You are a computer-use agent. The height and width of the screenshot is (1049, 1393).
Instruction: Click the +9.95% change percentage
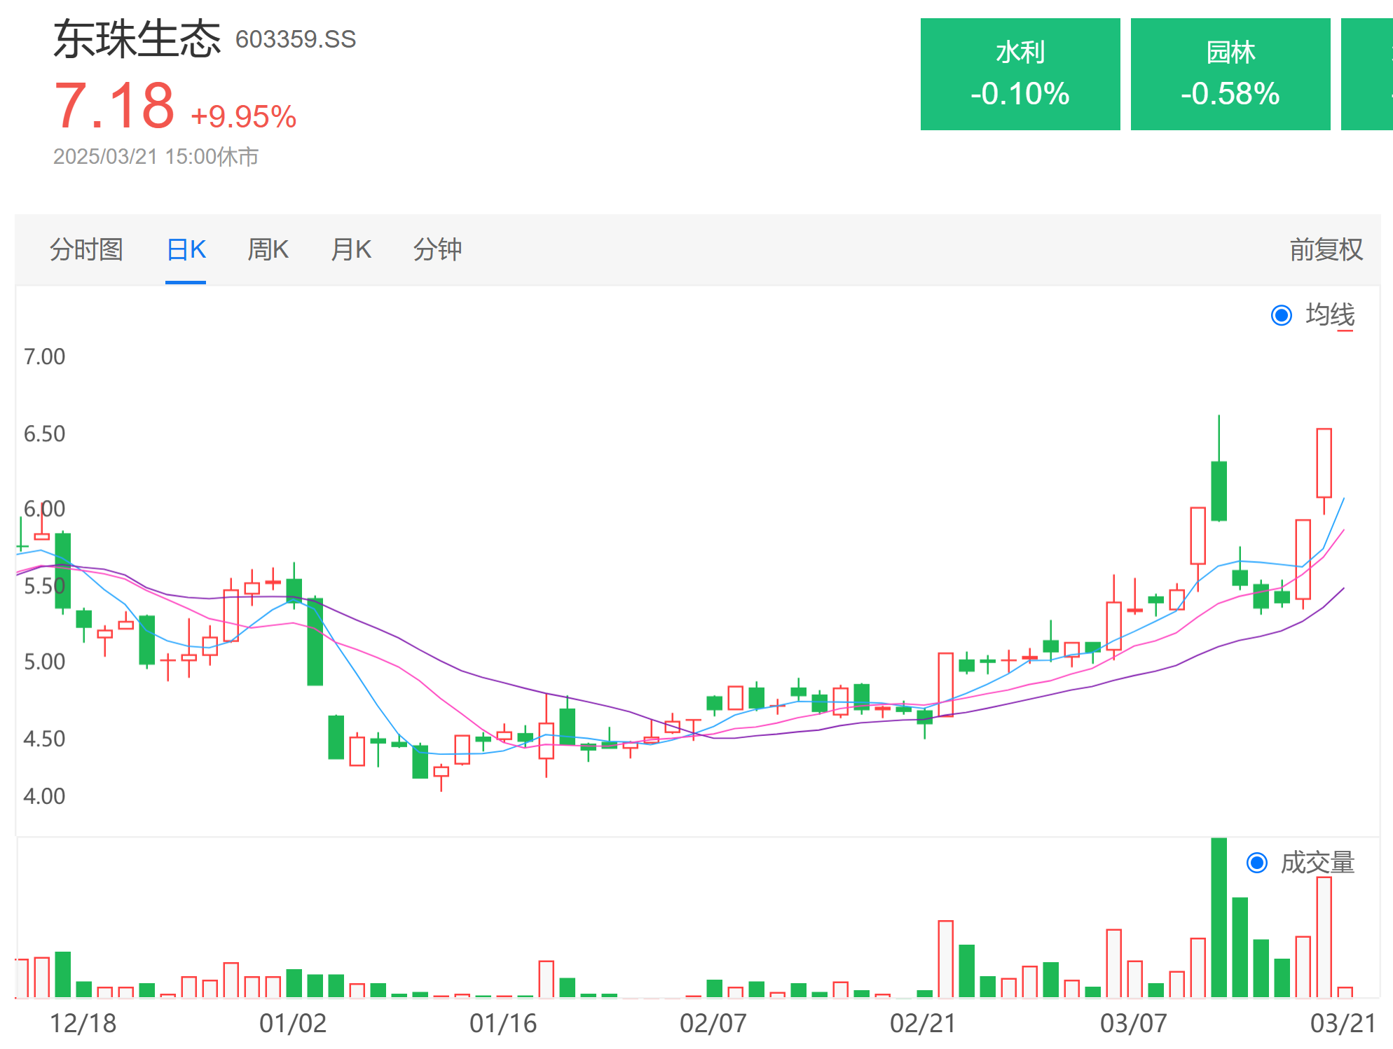243,117
